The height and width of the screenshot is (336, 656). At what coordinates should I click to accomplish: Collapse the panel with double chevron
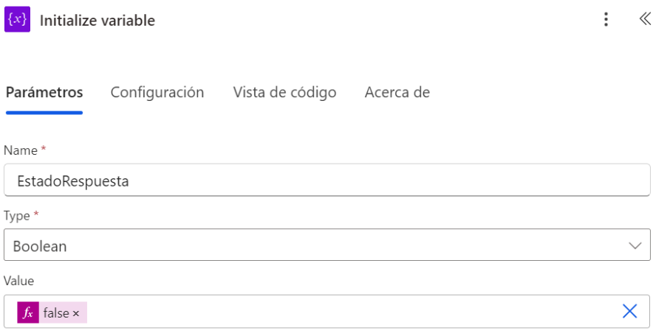pos(644,20)
